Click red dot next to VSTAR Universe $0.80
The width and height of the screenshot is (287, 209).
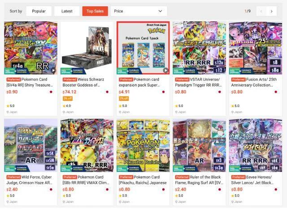tap(220, 92)
